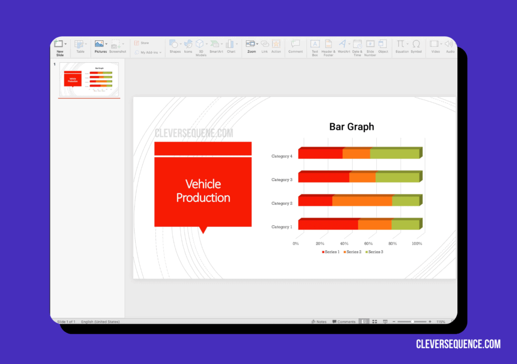Image resolution: width=517 pixels, height=364 pixels.
Task: Insert a Link
Action: click(264, 47)
